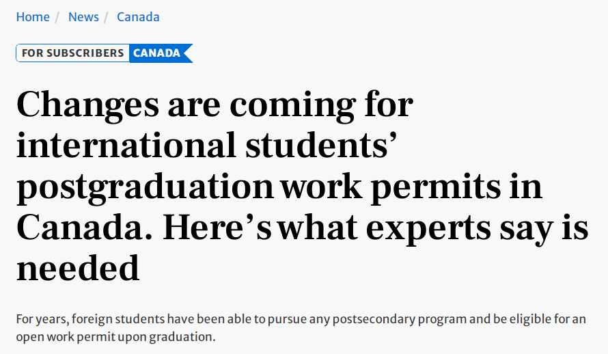
Task: Click the slash separator after Home
Action: (x=57, y=17)
